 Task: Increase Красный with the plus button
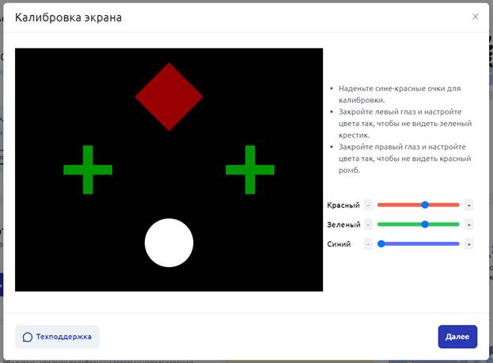468,204
